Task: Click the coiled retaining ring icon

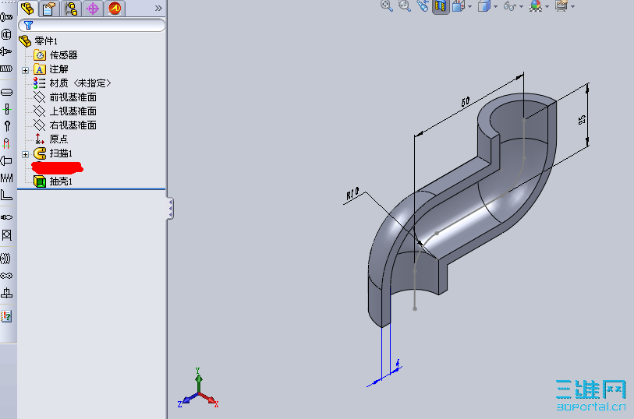Action: pyautogui.click(x=5, y=259)
